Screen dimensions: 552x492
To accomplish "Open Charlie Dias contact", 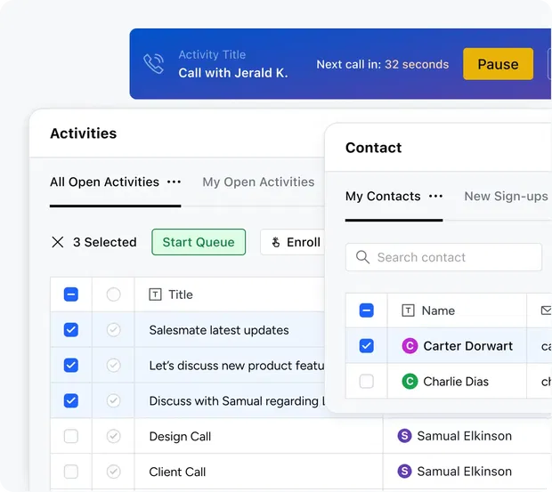I will [x=456, y=381].
